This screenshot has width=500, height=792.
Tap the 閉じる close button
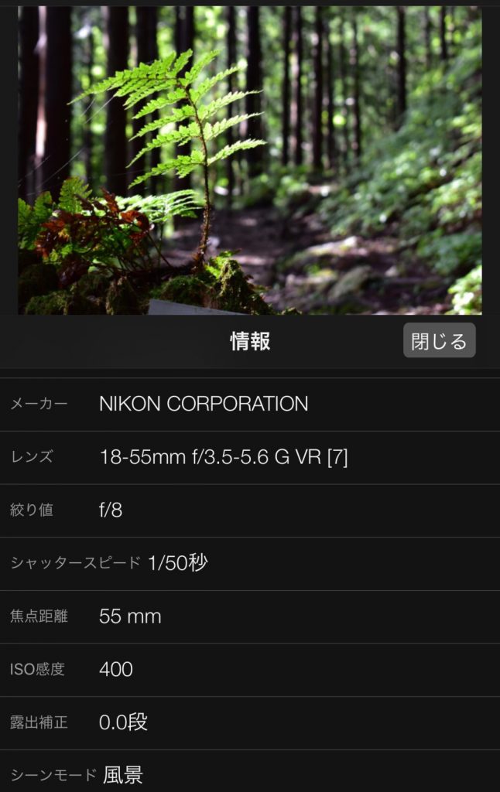439,340
